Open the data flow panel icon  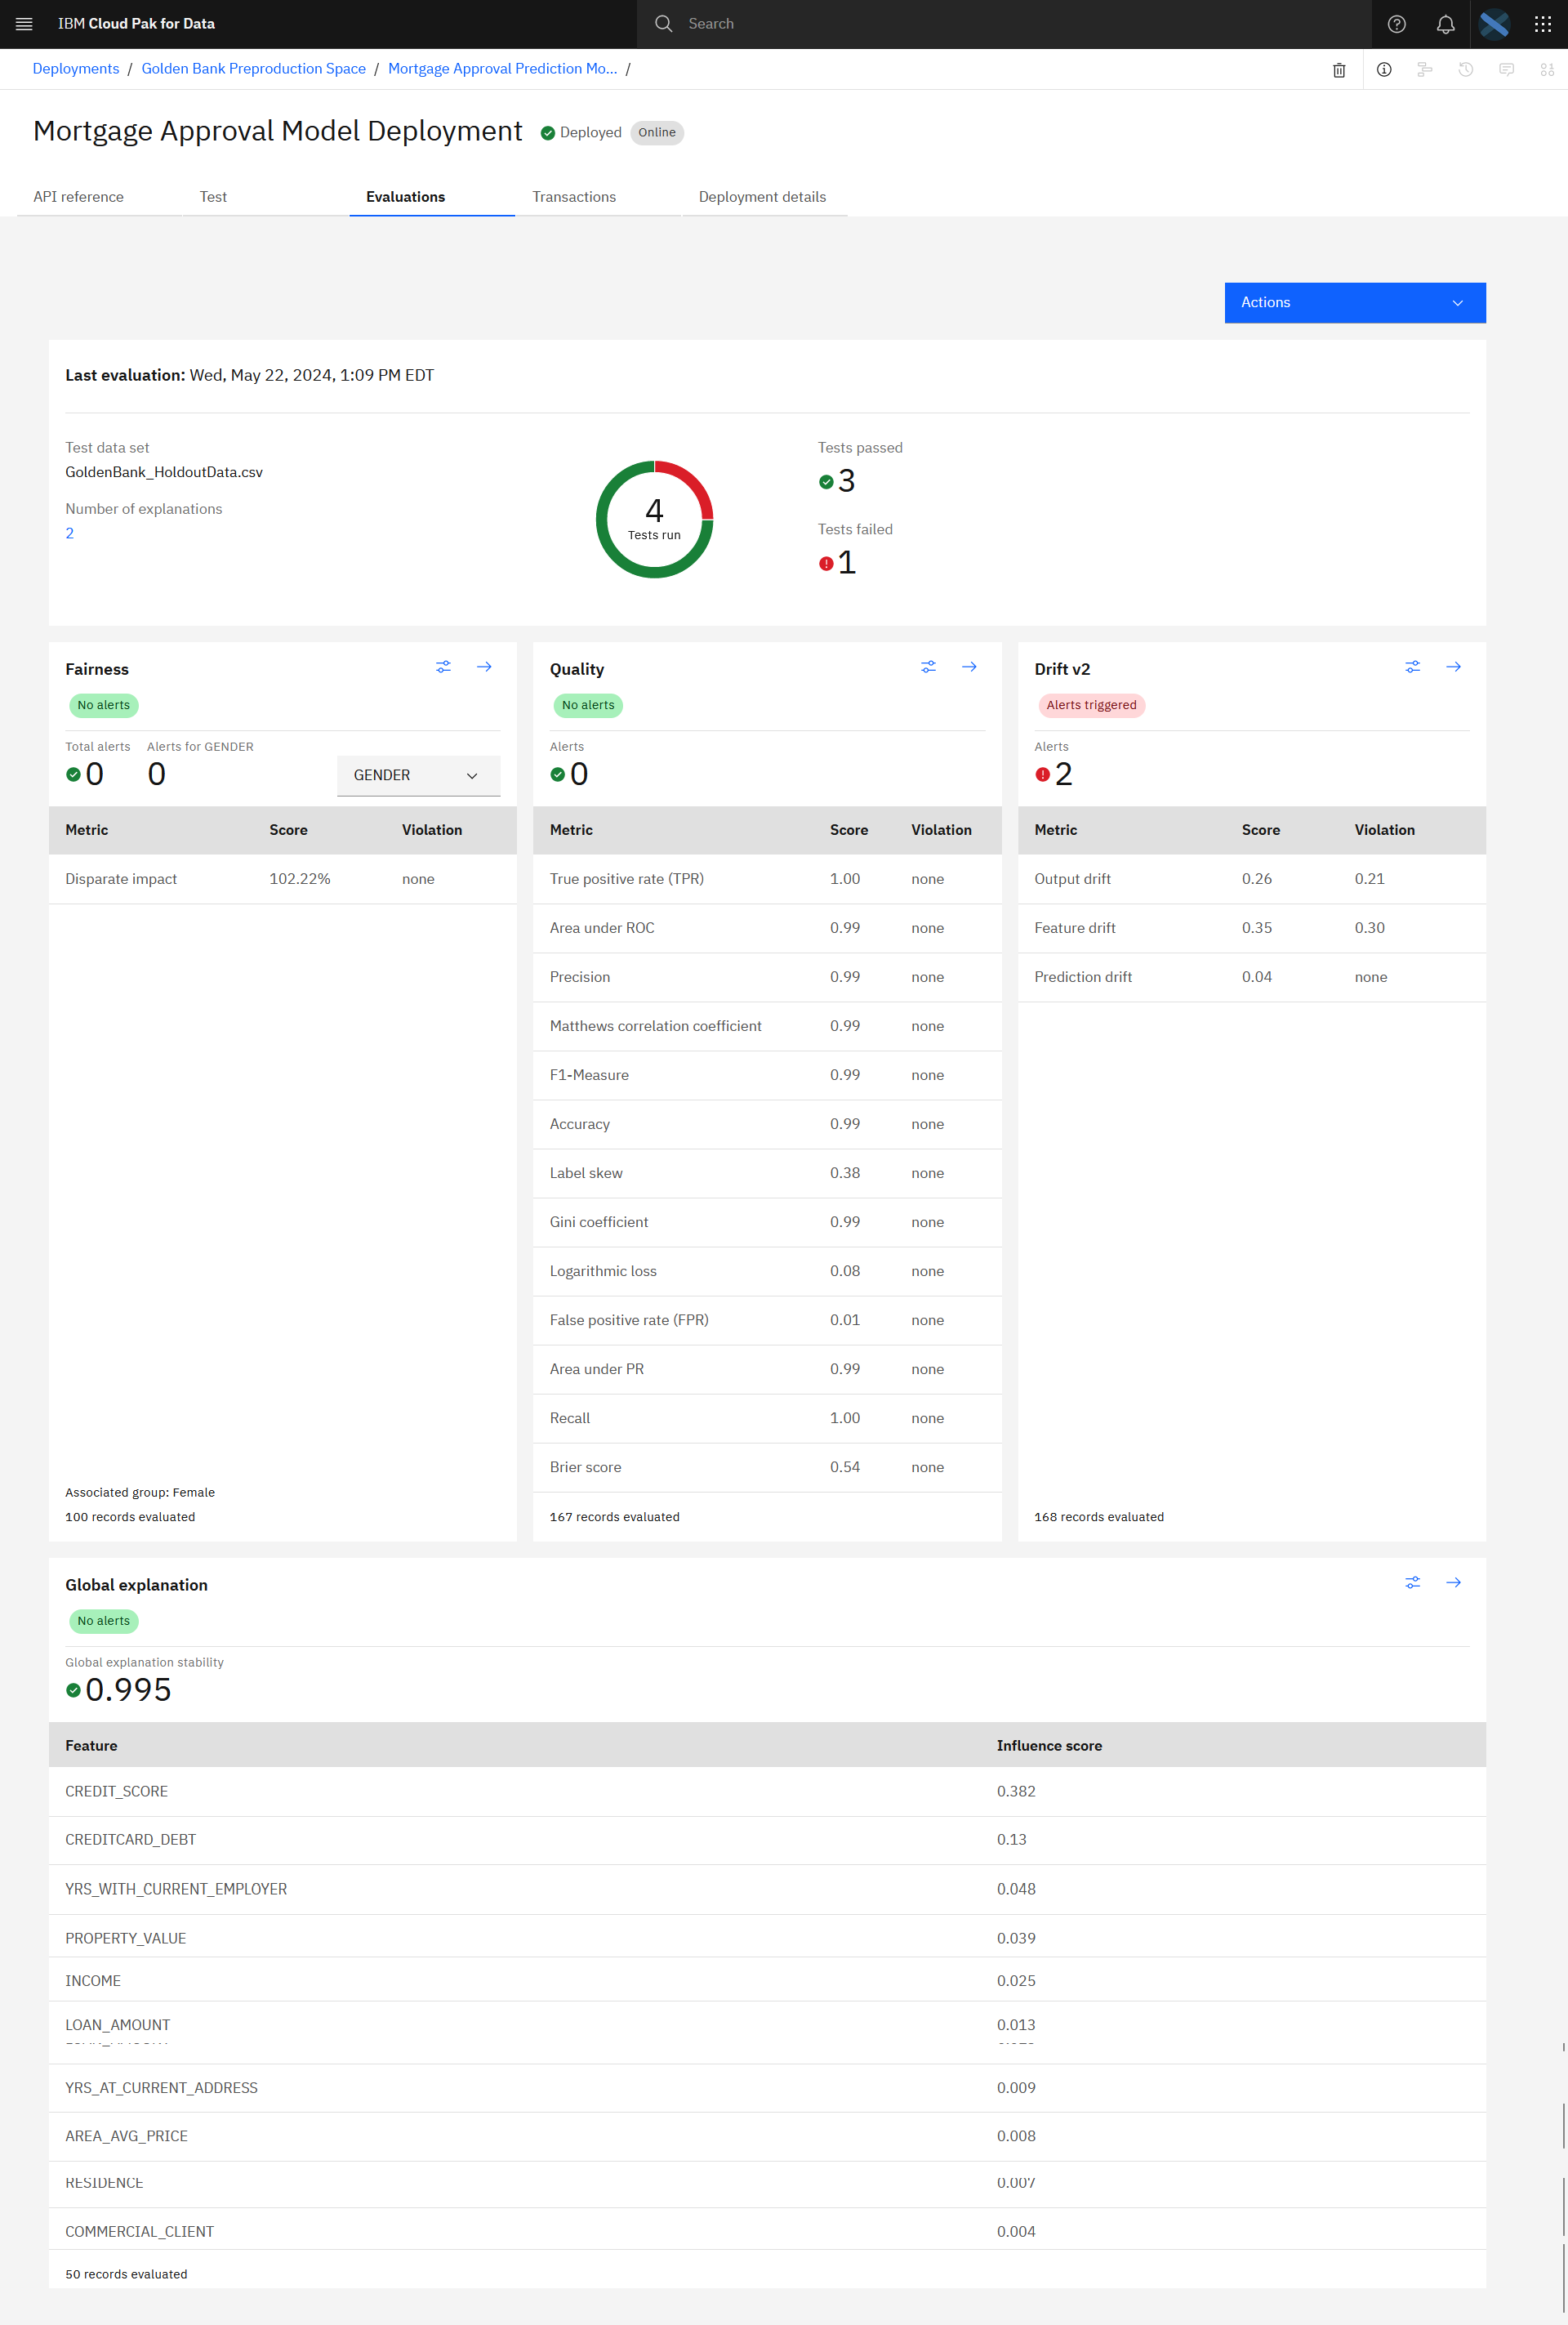point(1425,69)
